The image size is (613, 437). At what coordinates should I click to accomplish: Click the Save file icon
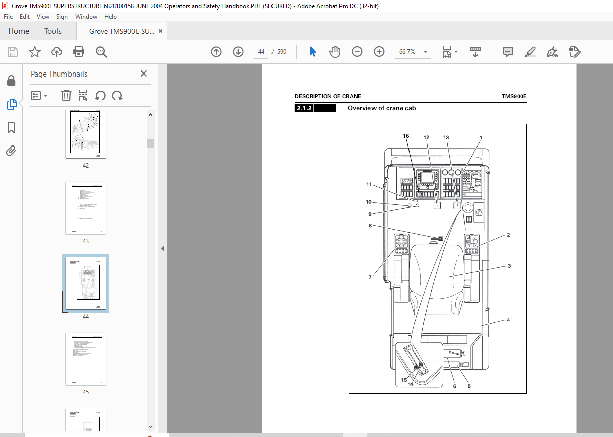pos(13,52)
